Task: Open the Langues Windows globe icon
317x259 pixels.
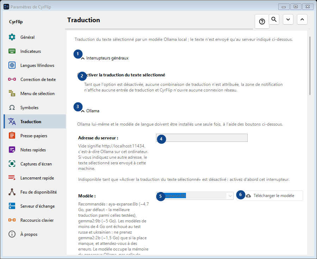Action: [x=12, y=65]
